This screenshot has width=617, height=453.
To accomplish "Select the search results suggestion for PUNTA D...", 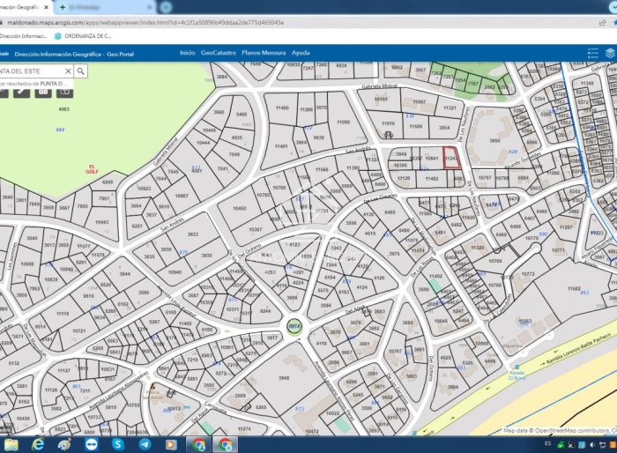I will click(x=35, y=84).
